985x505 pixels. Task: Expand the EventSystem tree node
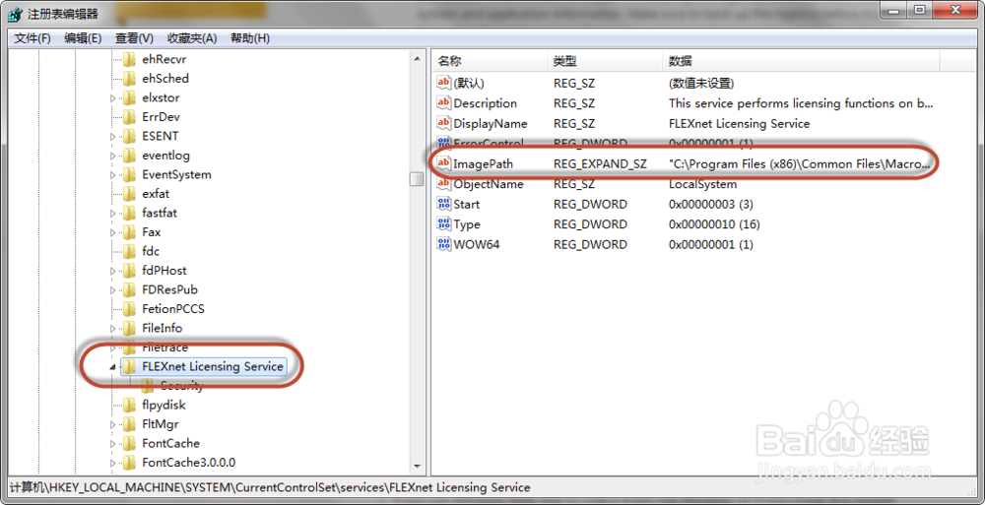(x=113, y=174)
